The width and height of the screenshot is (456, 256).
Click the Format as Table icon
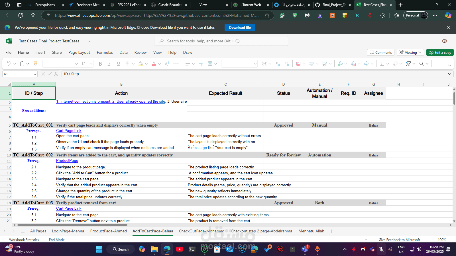click(x=325, y=64)
